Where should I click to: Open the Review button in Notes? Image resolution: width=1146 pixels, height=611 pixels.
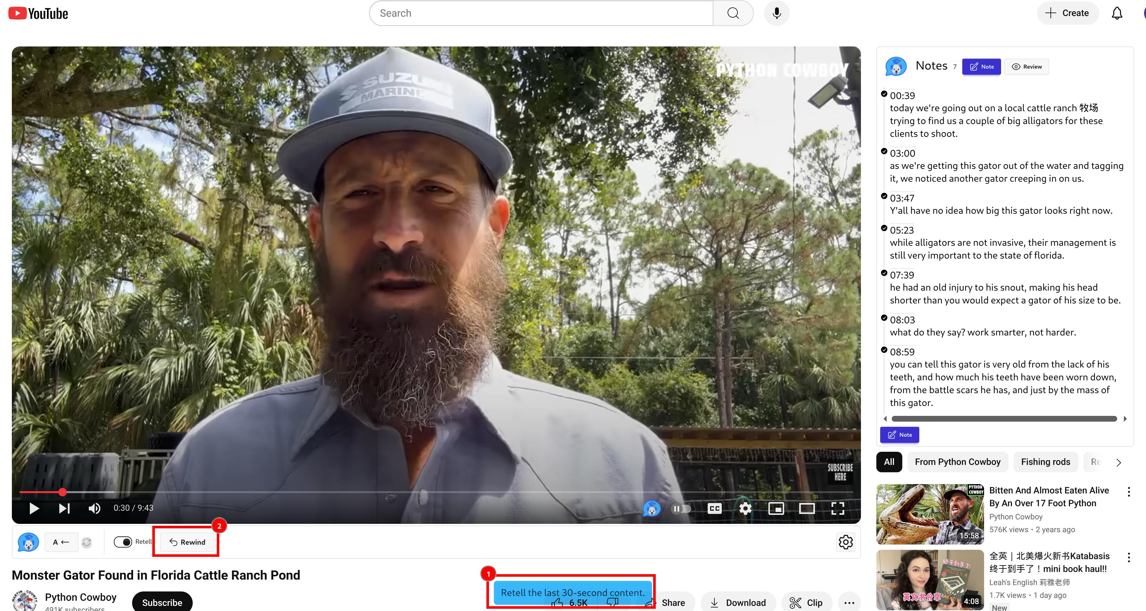(x=1026, y=67)
